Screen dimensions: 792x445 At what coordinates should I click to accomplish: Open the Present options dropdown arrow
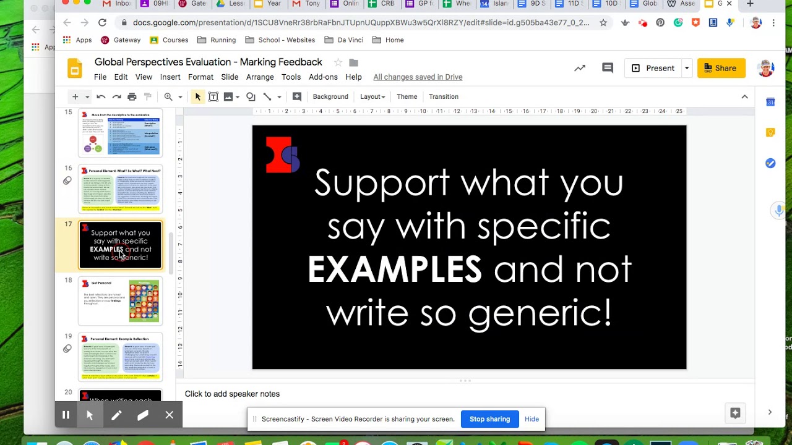[x=687, y=68]
